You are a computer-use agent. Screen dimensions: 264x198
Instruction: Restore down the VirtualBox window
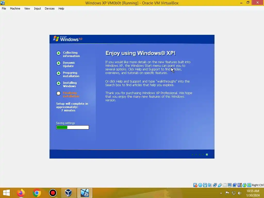pyautogui.click(x=248, y=3)
